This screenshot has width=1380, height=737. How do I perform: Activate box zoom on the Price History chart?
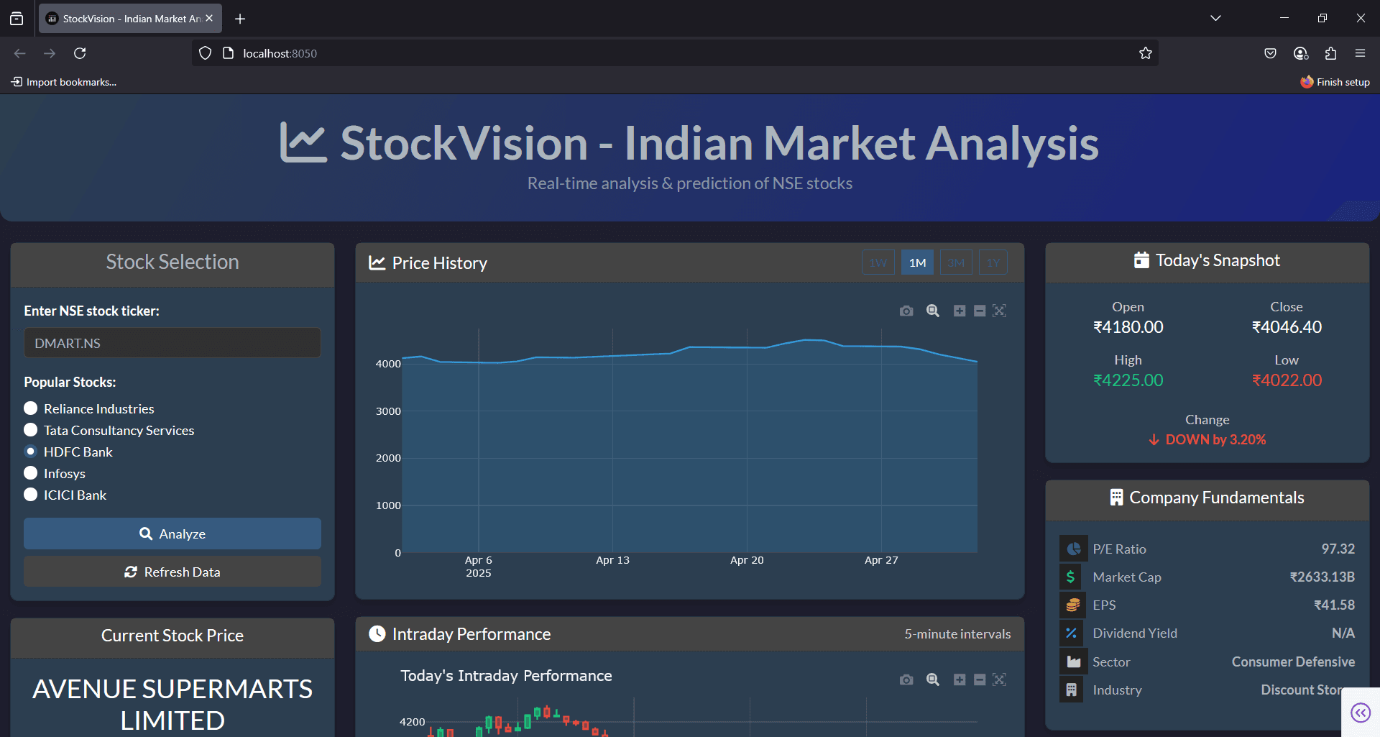933,311
